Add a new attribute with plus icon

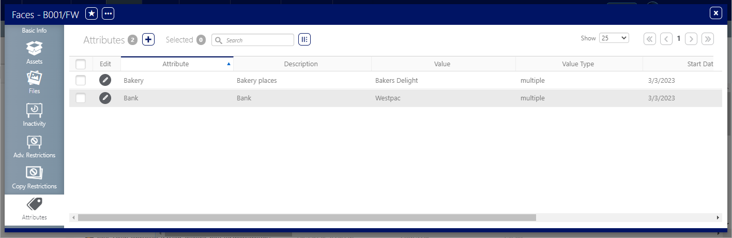click(x=148, y=40)
